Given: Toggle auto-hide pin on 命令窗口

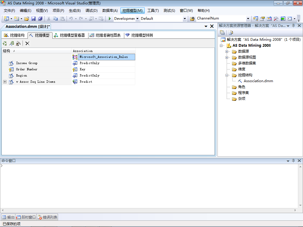Looking at the screenshot, I should [293, 160].
